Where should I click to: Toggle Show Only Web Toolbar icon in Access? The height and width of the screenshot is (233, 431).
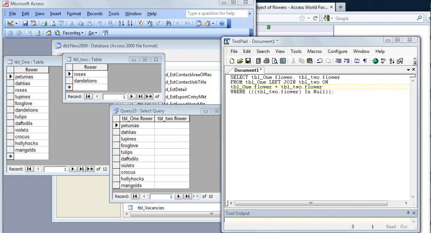105,33
